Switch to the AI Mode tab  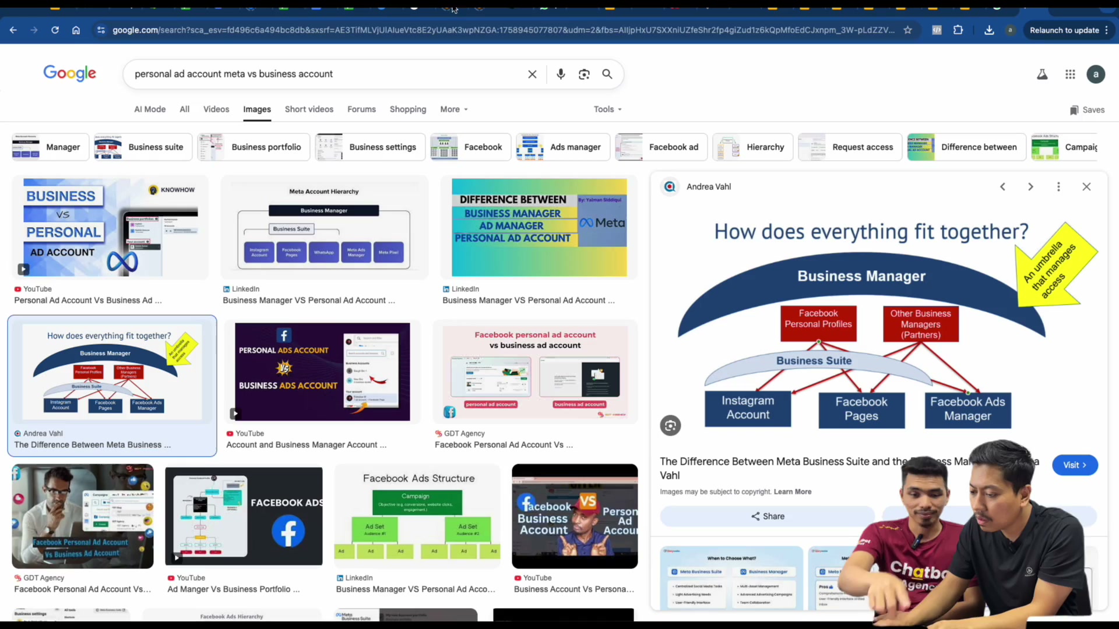(150, 109)
